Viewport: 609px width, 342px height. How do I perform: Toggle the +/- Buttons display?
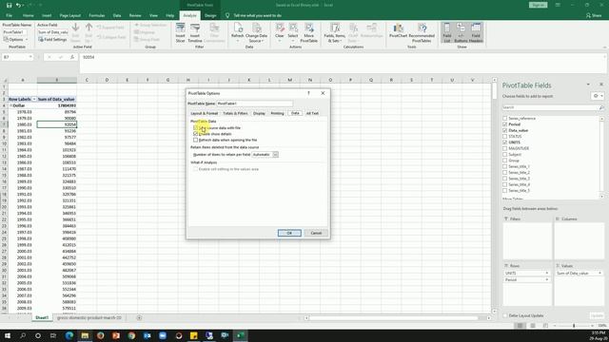[461, 32]
